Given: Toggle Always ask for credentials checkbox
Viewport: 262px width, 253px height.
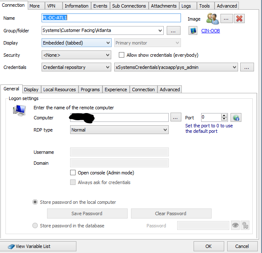Looking at the screenshot, I should (x=73, y=182).
